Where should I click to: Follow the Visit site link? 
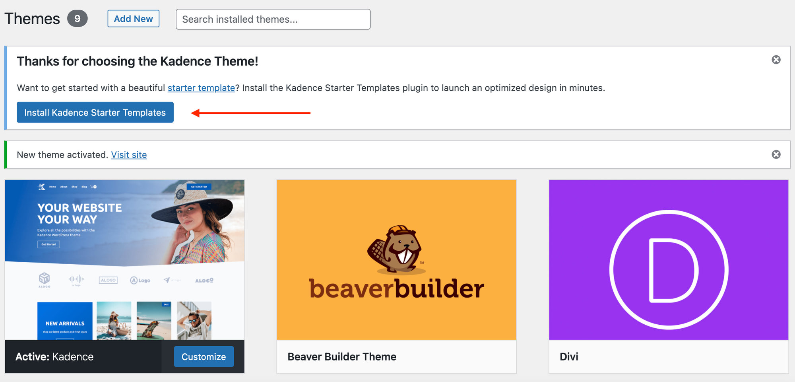click(x=129, y=155)
